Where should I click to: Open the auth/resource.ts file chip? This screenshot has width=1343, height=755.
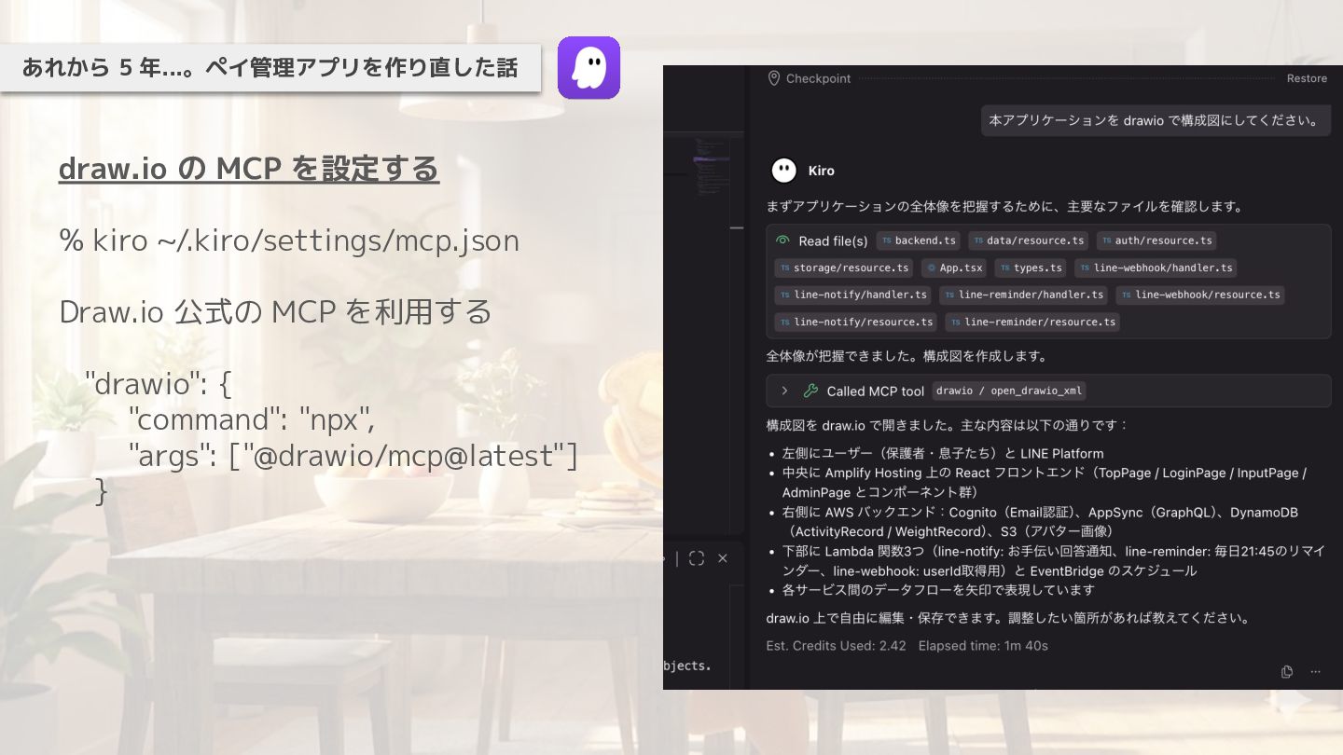pyautogui.click(x=1156, y=240)
